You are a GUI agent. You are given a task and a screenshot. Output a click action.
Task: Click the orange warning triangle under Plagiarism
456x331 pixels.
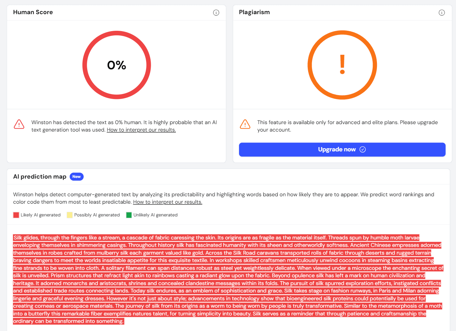pos(245,124)
